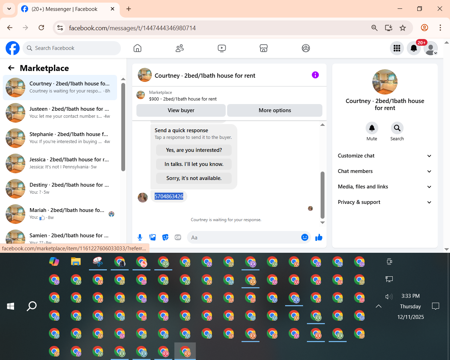450x360 pixels.
Task: Mute the conversation with bell icon
Action: 372,128
